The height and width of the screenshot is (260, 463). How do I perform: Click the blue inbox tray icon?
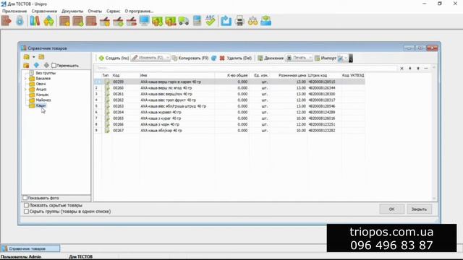[266, 21]
